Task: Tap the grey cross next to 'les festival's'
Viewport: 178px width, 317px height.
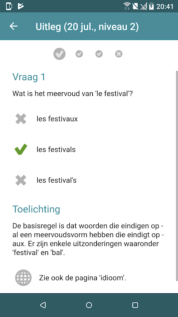Action: 21,180
